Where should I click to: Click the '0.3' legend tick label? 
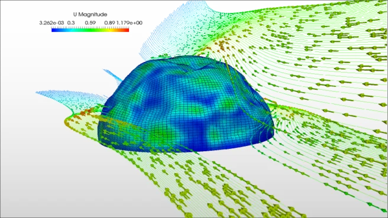[x=71, y=23]
